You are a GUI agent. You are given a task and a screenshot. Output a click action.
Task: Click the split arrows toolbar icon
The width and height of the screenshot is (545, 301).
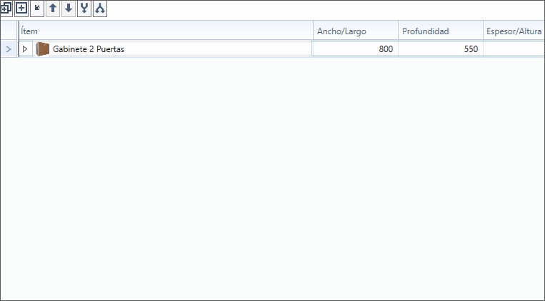coord(100,9)
